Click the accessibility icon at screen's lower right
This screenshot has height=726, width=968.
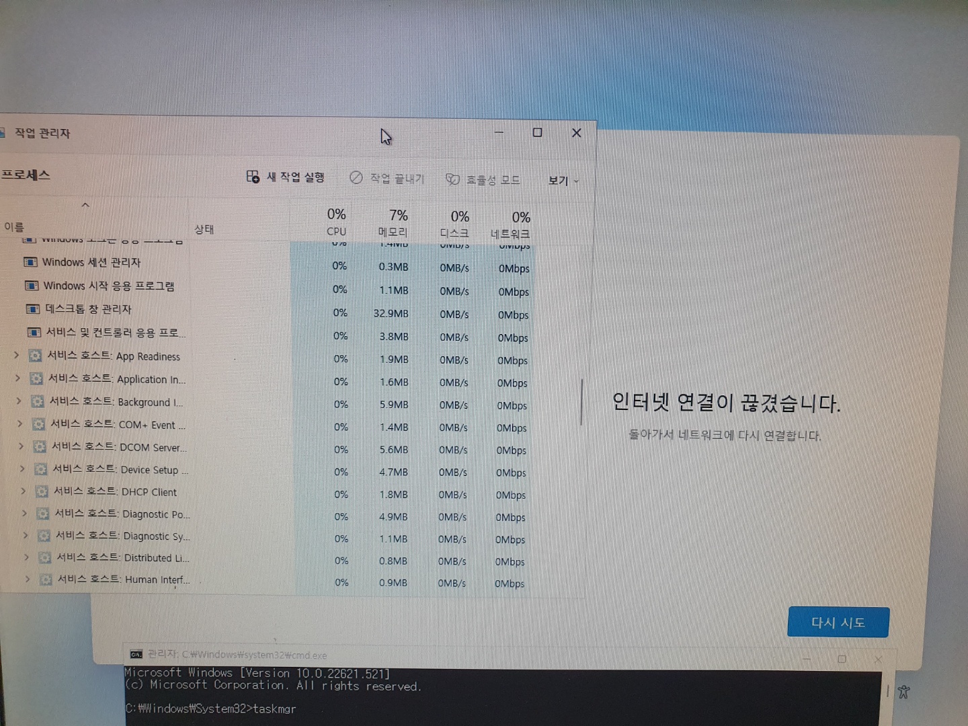coord(903,691)
